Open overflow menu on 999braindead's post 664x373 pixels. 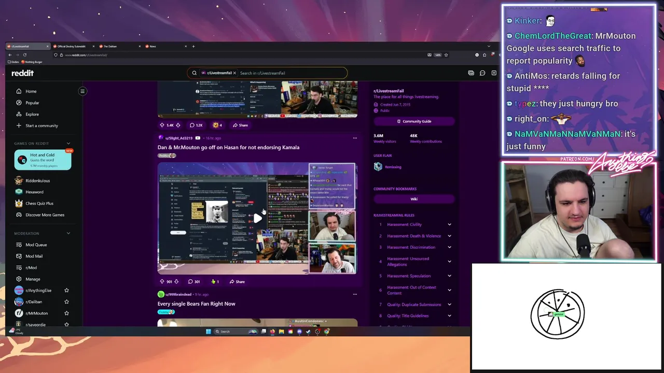pyautogui.click(x=355, y=294)
